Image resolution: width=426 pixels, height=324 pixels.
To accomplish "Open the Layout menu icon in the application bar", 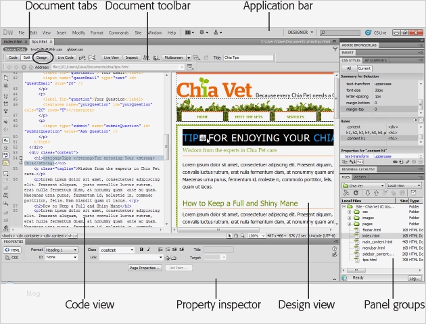I will tap(189, 32).
